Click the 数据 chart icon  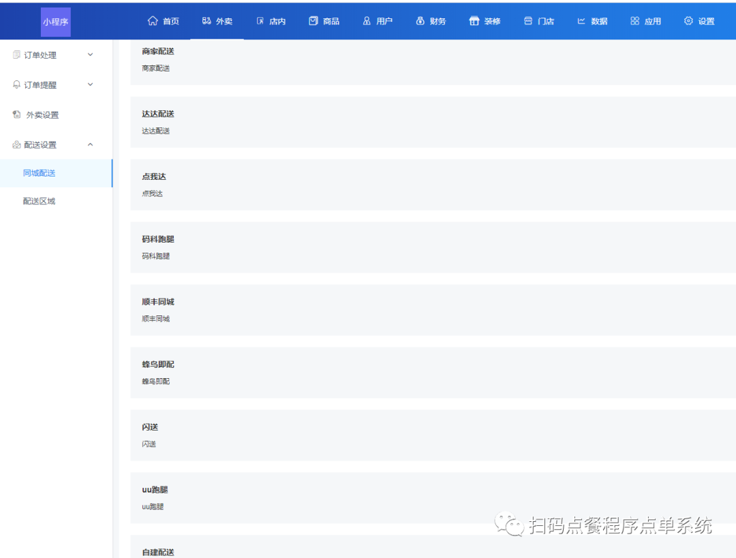pos(581,20)
